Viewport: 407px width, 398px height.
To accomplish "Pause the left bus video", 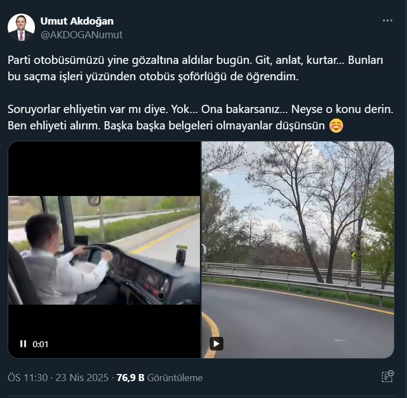I will tap(23, 344).
